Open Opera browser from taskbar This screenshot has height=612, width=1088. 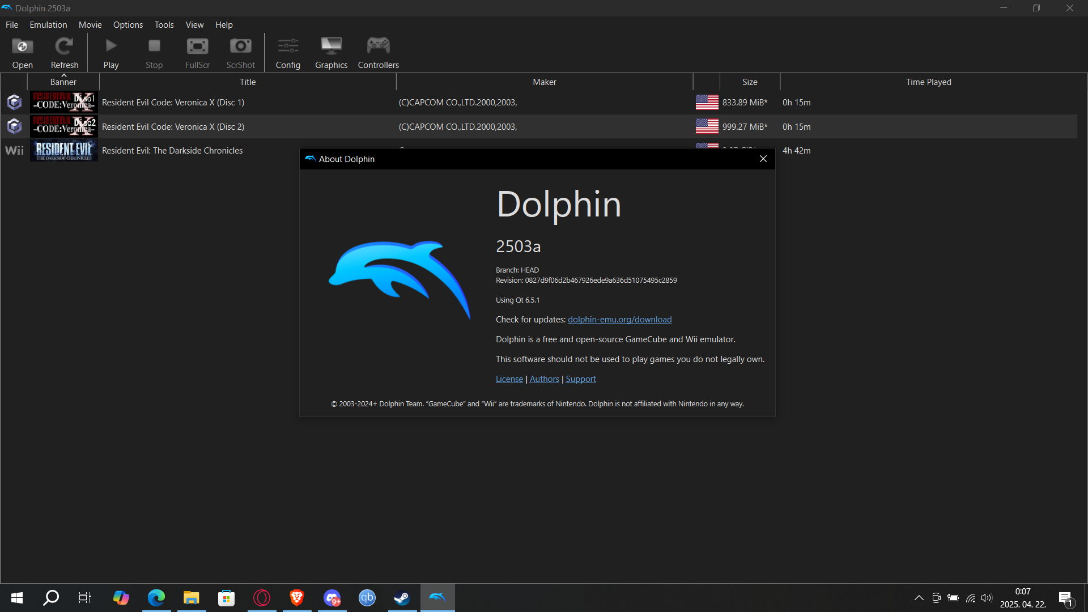(262, 598)
